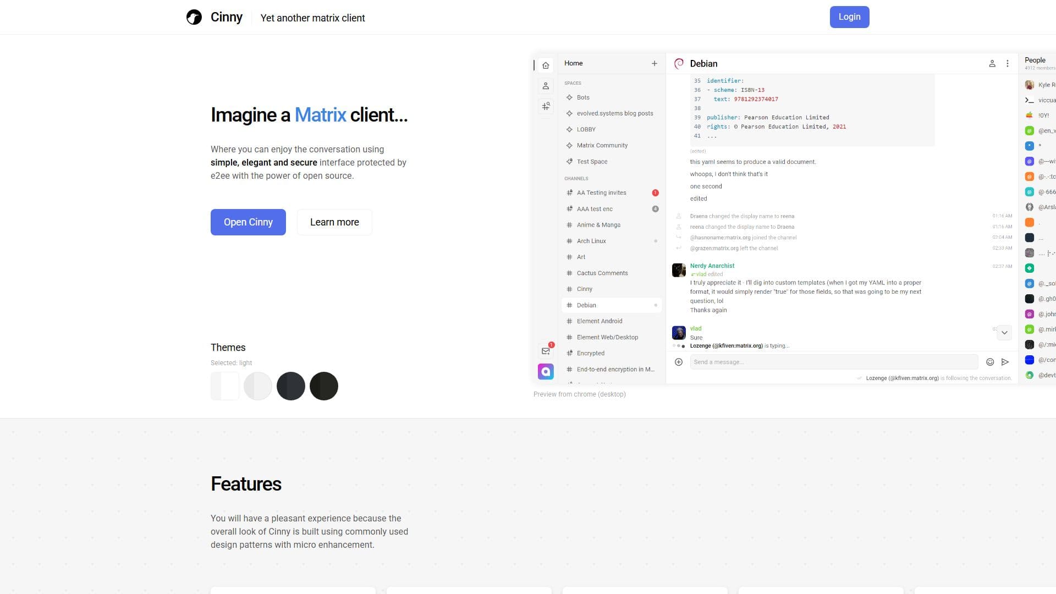Select the Cinny channel in list

[612, 289]
